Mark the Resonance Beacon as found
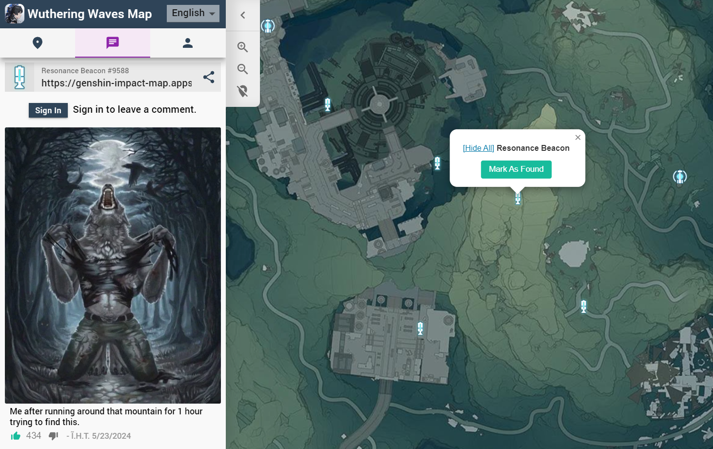 [516, 169]
